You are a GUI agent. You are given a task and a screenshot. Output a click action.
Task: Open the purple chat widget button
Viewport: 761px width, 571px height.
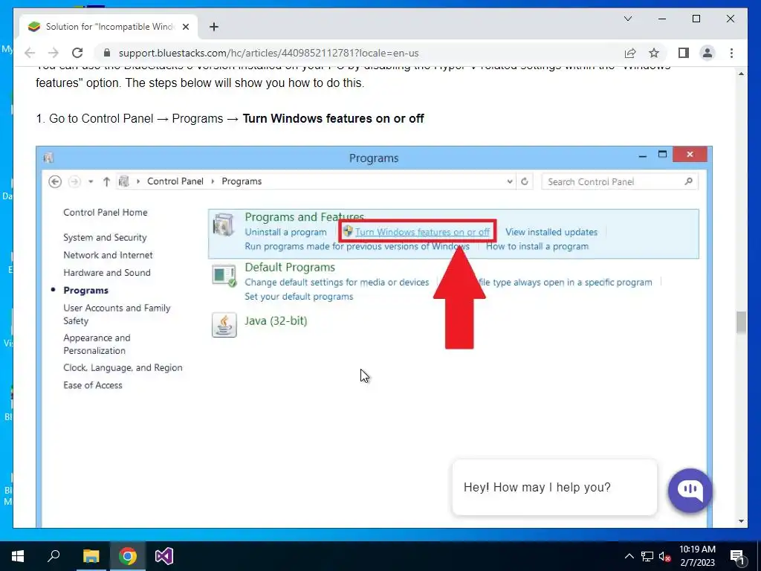[690, 490]
